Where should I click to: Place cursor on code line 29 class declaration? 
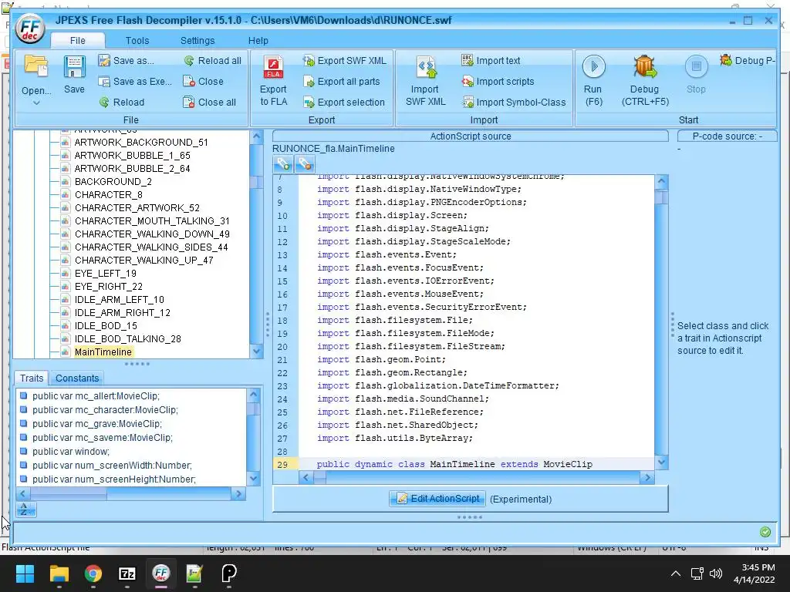click(454, 464)
